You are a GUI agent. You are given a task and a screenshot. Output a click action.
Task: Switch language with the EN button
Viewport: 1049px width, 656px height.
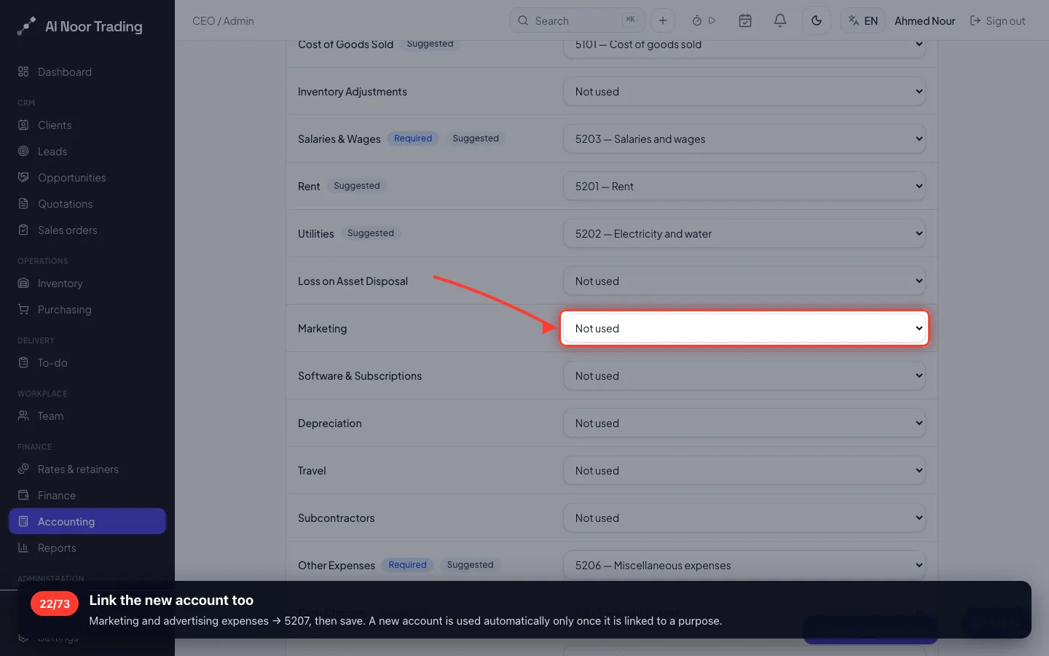pyautogui.click(x=863, y=20)
